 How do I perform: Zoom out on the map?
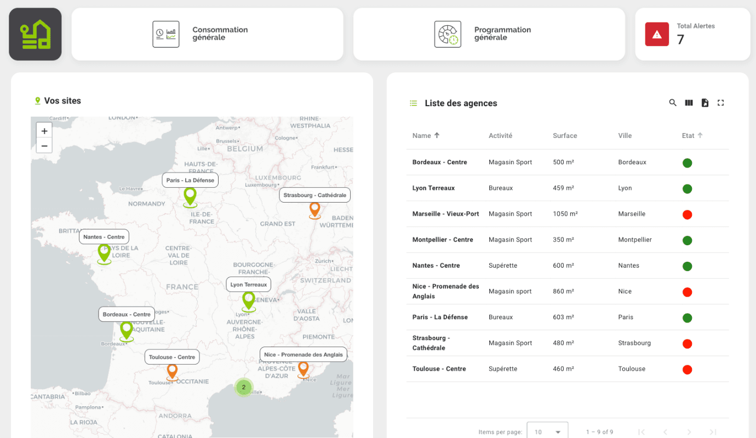pos(44,146)
